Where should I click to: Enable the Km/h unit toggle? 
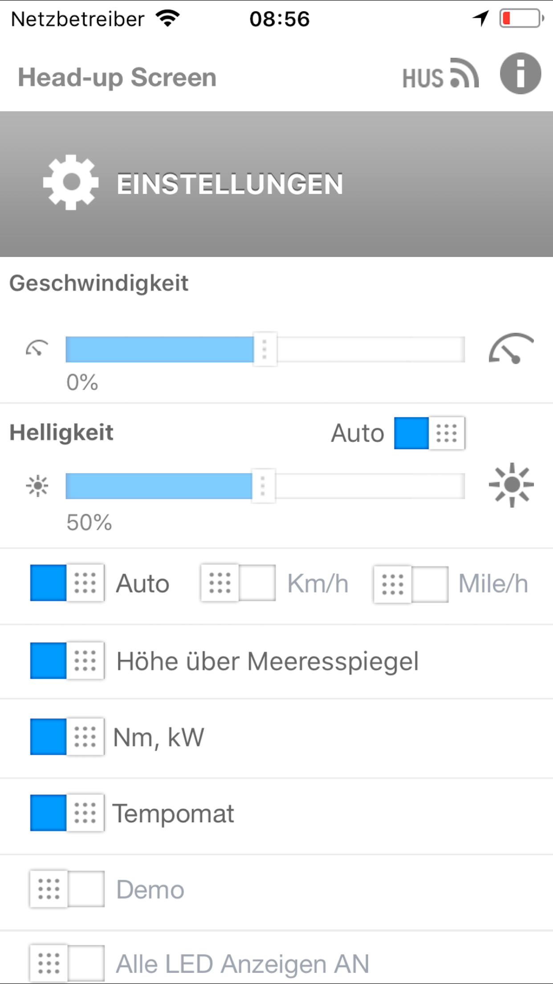[238, 583]
